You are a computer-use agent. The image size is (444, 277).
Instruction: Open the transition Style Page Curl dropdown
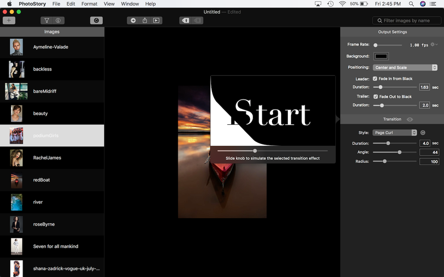[395, 133]
